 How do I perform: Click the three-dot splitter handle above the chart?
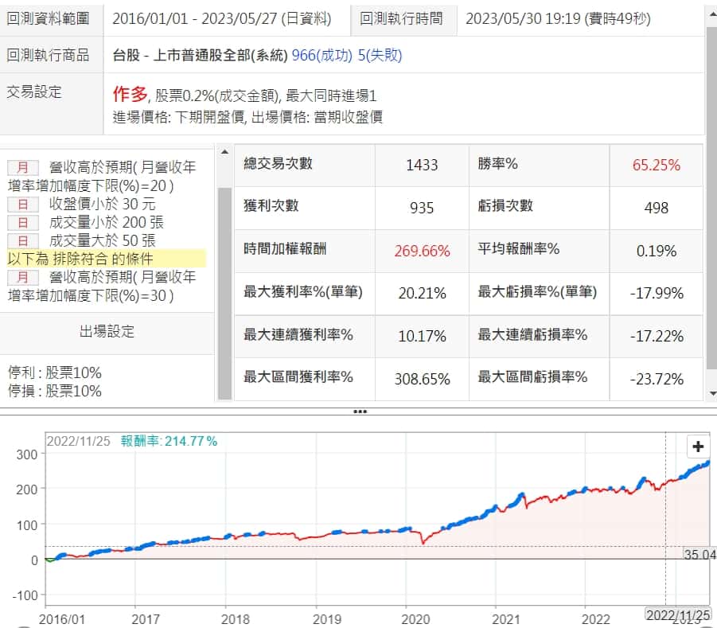click(x=359, y=412)
